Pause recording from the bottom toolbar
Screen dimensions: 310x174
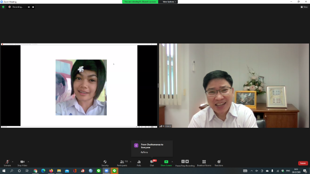pos(183,161)
